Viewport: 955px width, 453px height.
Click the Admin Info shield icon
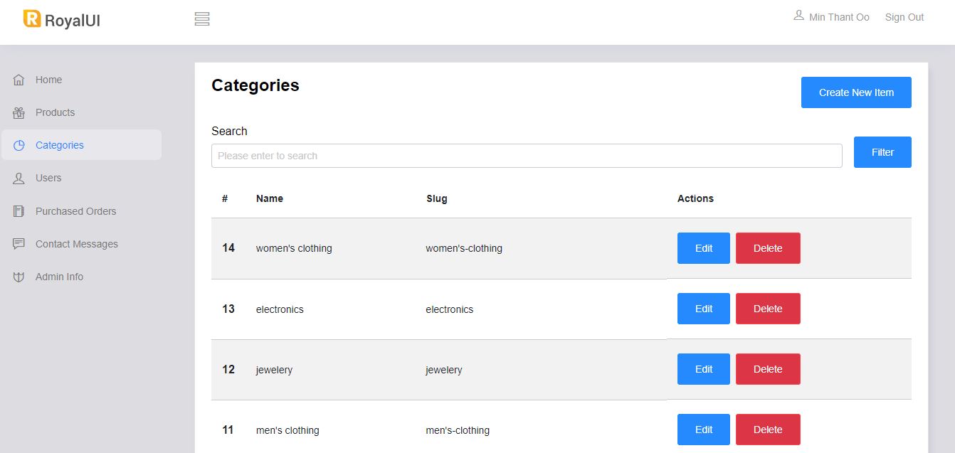19,277
